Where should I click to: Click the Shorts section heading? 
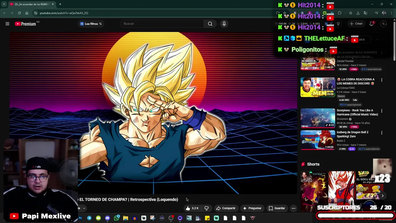pos(313,164)
